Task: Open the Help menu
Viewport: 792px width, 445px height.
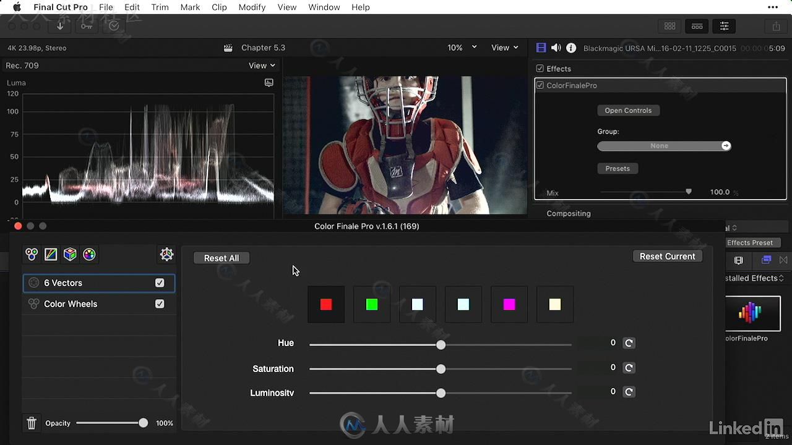Action: click(361, 7)
